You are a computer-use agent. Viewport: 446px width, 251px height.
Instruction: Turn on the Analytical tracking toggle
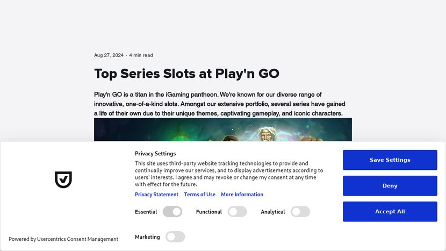300,212
